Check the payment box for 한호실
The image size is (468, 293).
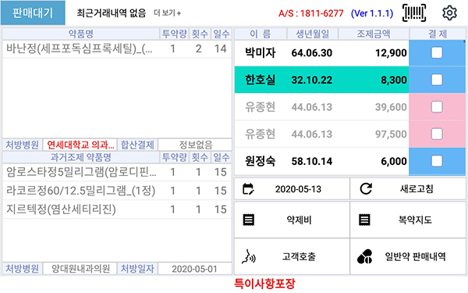[x=437, y=80]
